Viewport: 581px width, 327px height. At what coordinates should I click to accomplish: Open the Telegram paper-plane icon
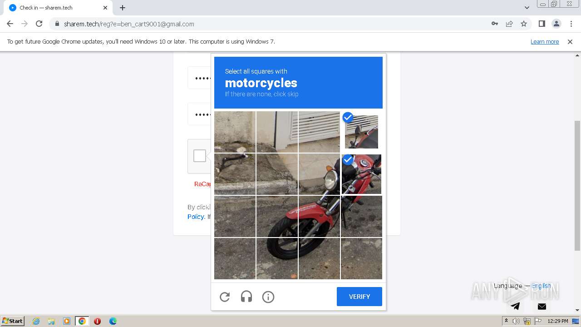(x=515, y=306)
